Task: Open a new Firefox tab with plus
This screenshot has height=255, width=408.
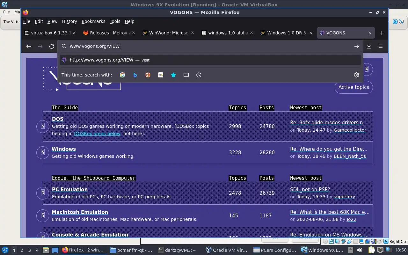Action: (382, 33)
